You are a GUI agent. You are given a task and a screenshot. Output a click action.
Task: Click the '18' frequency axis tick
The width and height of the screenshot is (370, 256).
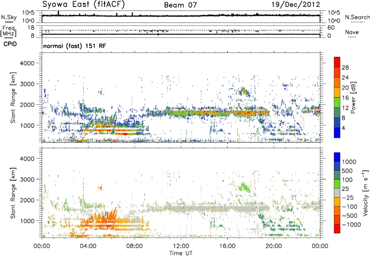point(31,28)
